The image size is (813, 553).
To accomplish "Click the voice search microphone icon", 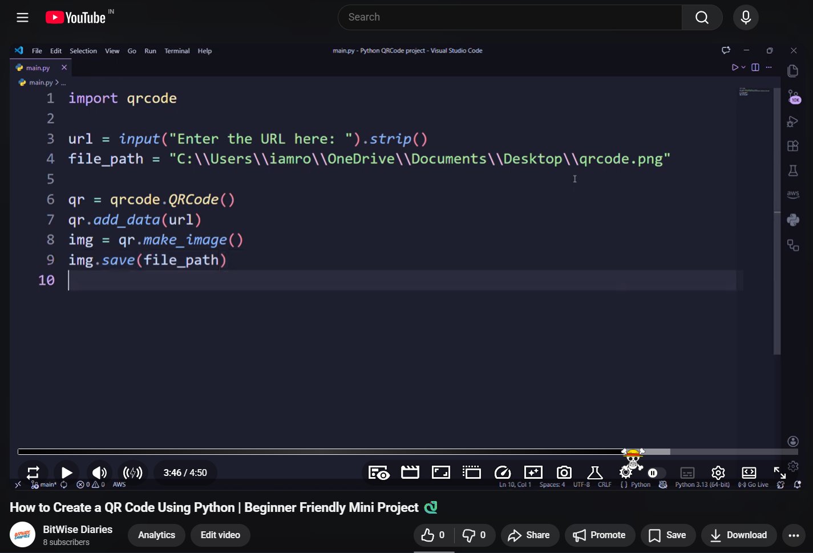I will (745, 18).
